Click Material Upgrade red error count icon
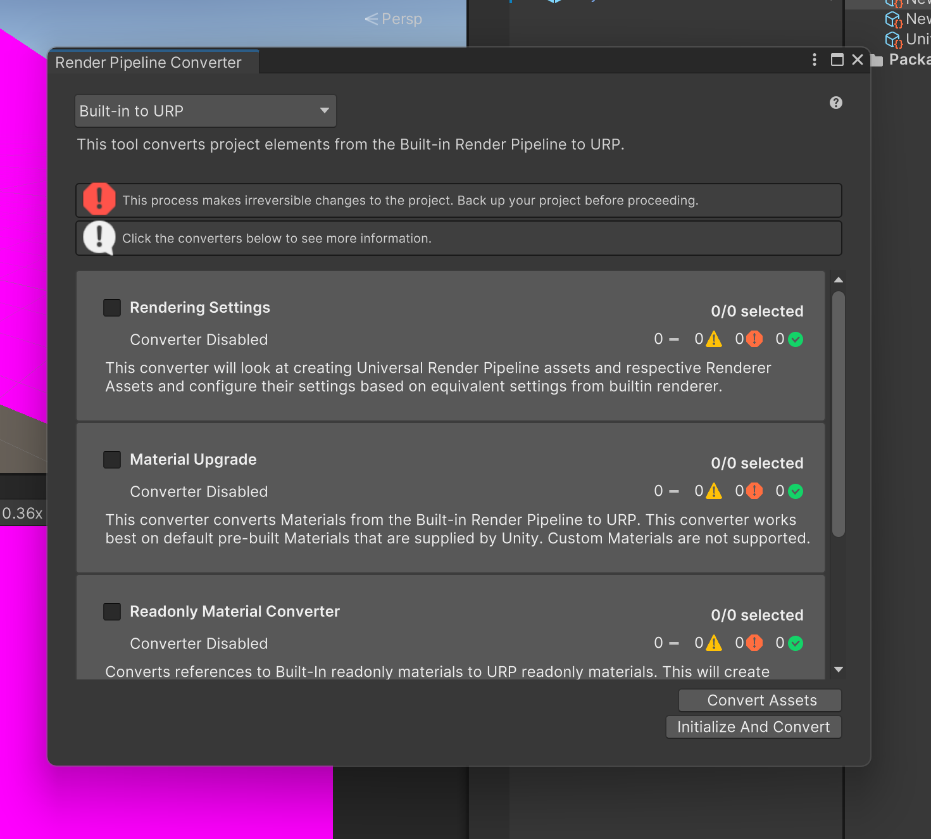931x839 pixels. [754, 491]
